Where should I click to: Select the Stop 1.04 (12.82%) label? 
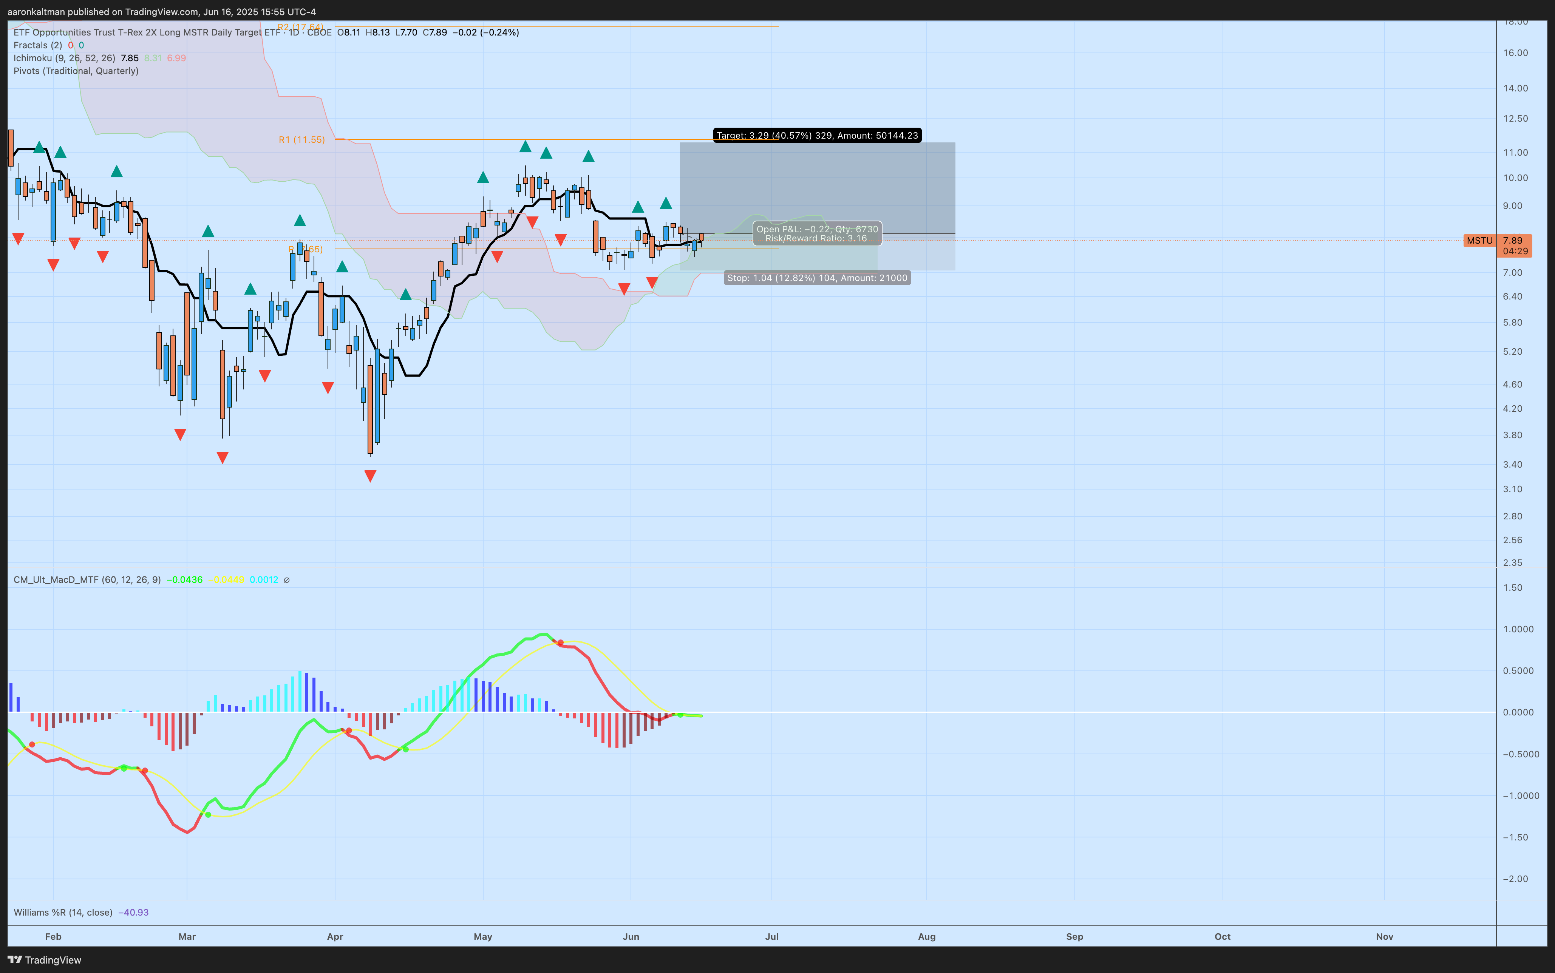pyautogui.click(x=818, y=278)
